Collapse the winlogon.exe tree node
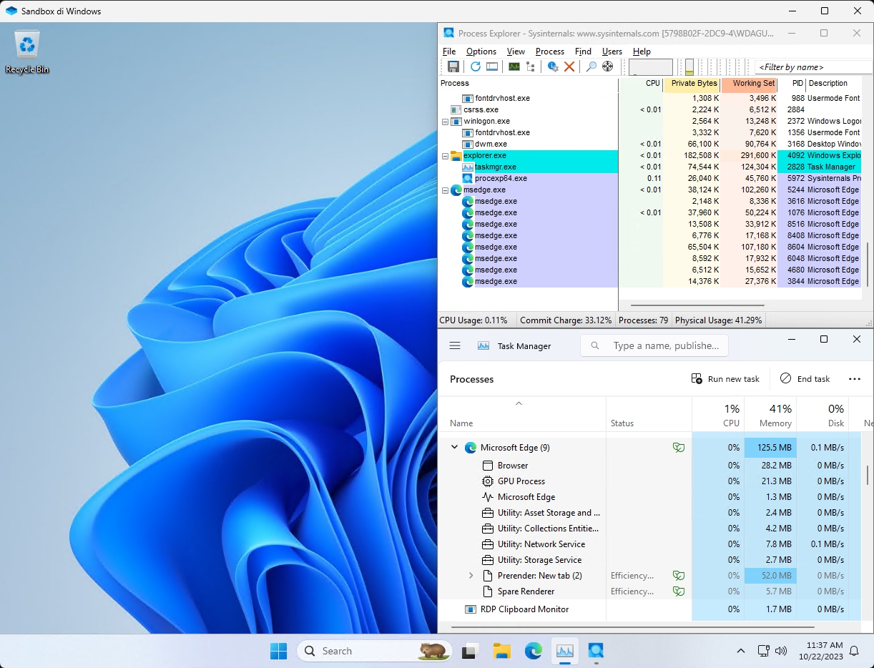The image size is (874, 668). (x=445, y=122)
